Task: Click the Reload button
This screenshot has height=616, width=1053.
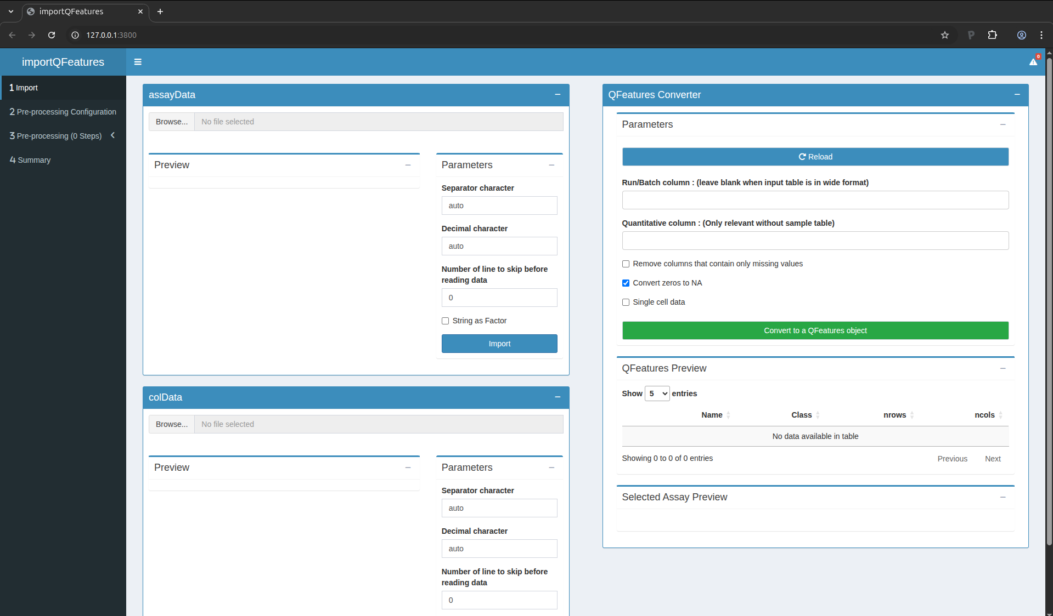Action: (815, 157)
